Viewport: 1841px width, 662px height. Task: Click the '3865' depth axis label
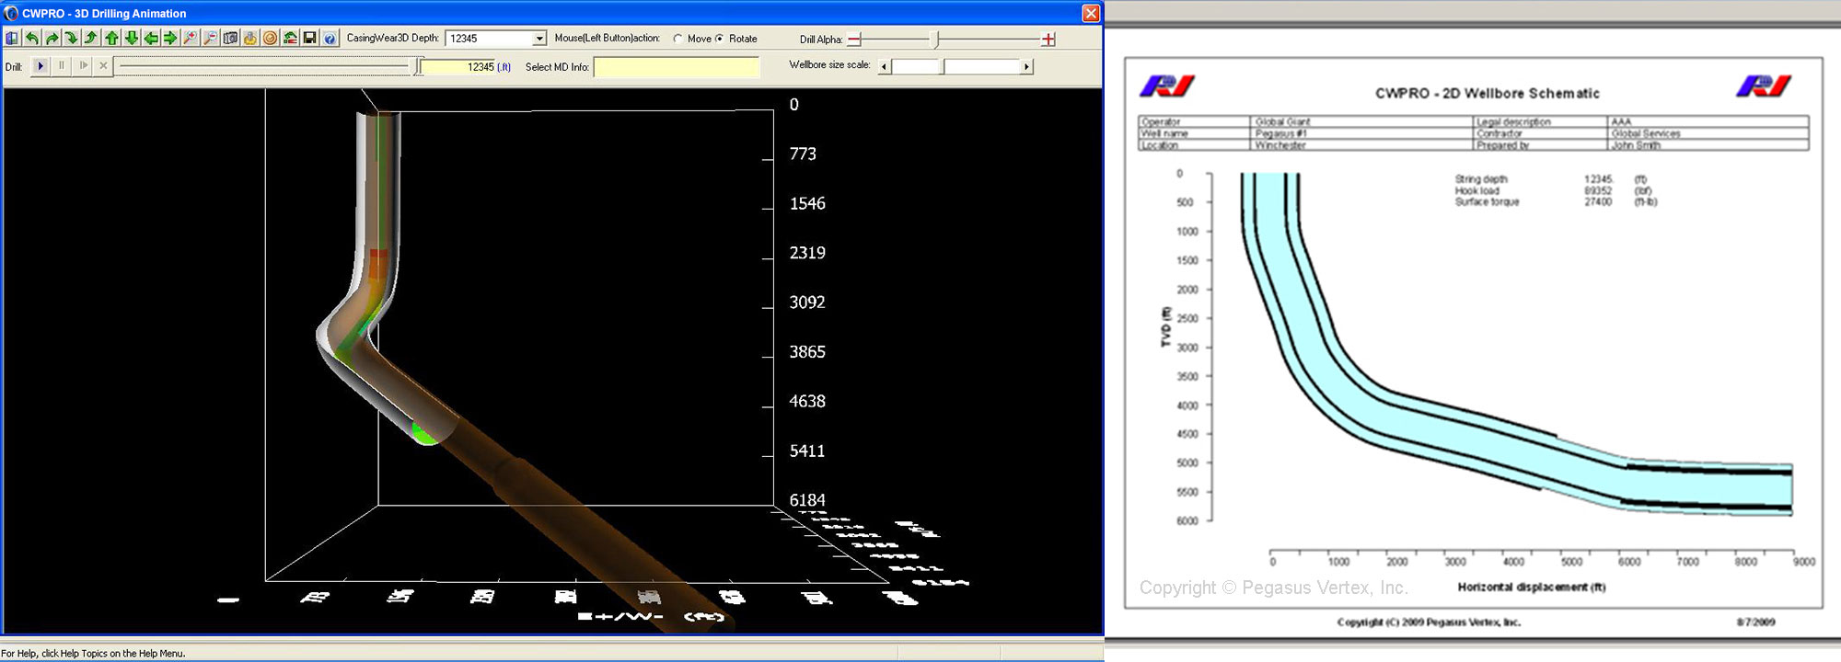point(807,351)
